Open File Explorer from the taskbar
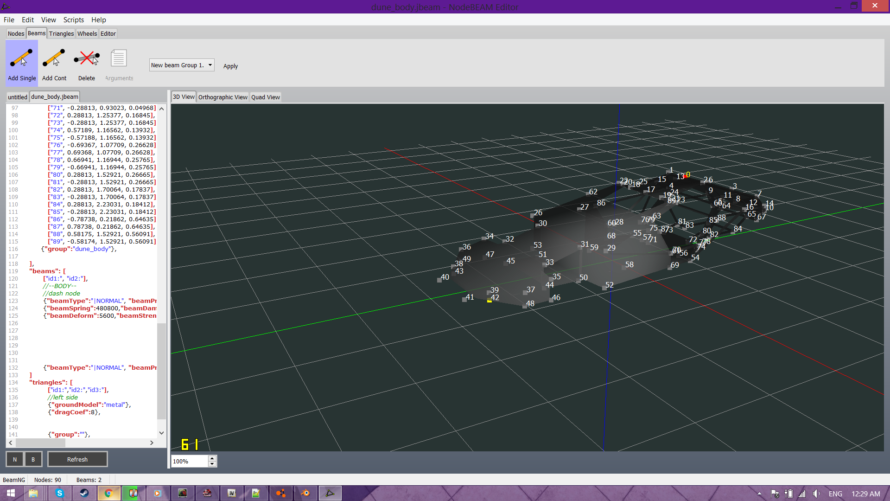 tap(33, 493)
